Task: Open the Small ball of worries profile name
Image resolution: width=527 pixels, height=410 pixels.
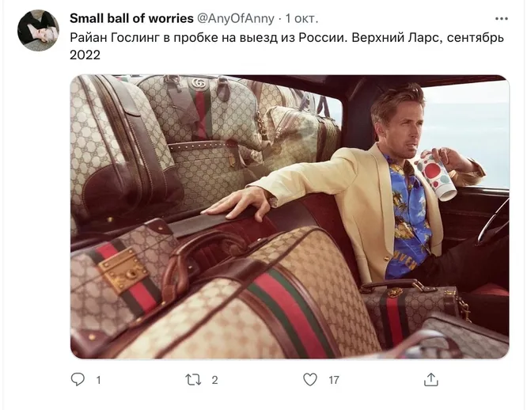Action: pos(131,18)
